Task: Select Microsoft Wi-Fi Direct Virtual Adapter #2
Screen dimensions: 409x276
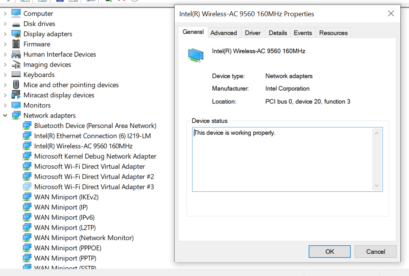Action: 94,176
